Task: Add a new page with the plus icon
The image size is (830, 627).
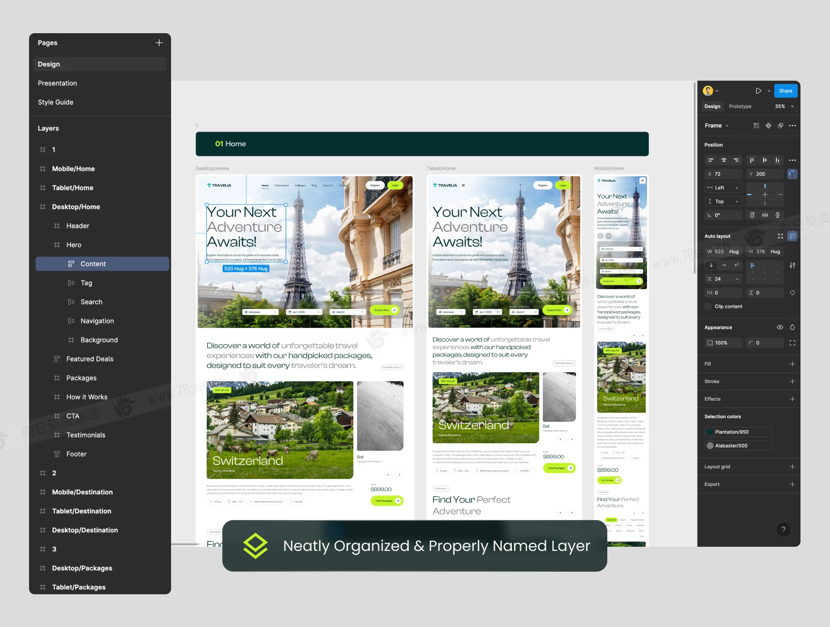Action: coord(159,43)
